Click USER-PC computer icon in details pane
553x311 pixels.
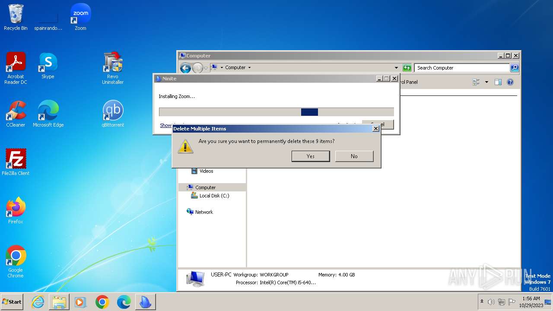(195, 279)
